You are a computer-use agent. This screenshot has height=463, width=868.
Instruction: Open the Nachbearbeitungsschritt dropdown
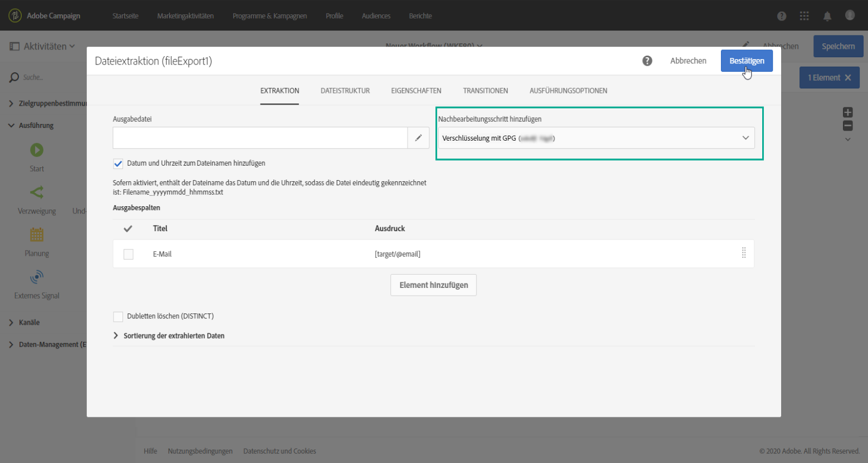point(596,138)
